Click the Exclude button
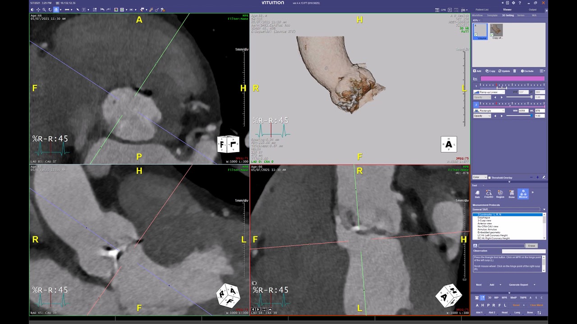577x324 pixels. coord(527,71)
